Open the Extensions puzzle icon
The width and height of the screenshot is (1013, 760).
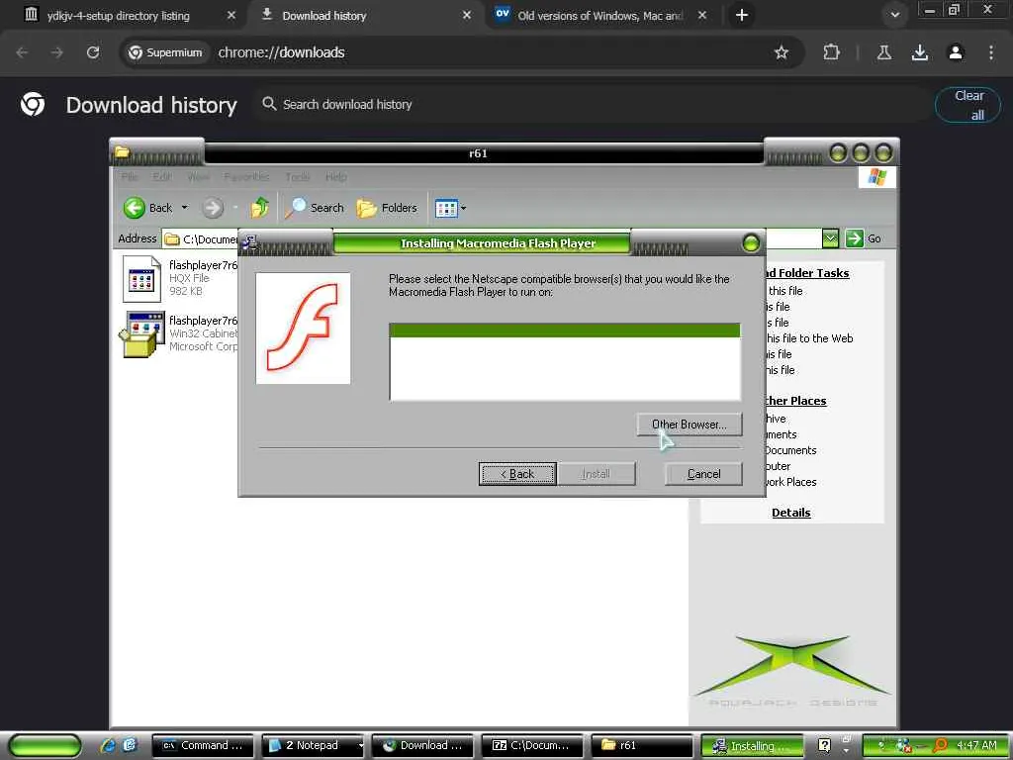pos(831,52)
